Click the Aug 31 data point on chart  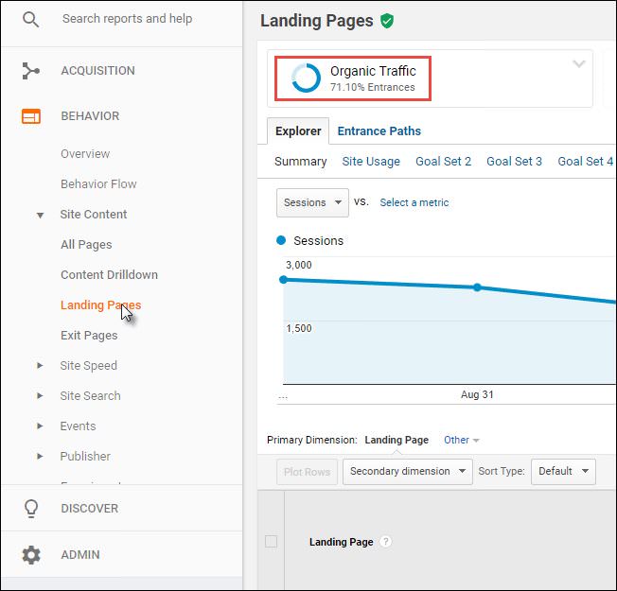coord(477,287)
